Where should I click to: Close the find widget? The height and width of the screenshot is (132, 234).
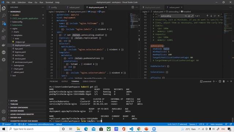tap(219, 16)
